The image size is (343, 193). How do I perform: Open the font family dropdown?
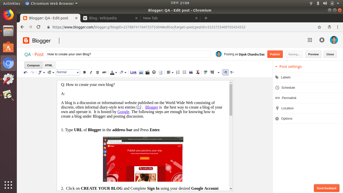(41, 72)
